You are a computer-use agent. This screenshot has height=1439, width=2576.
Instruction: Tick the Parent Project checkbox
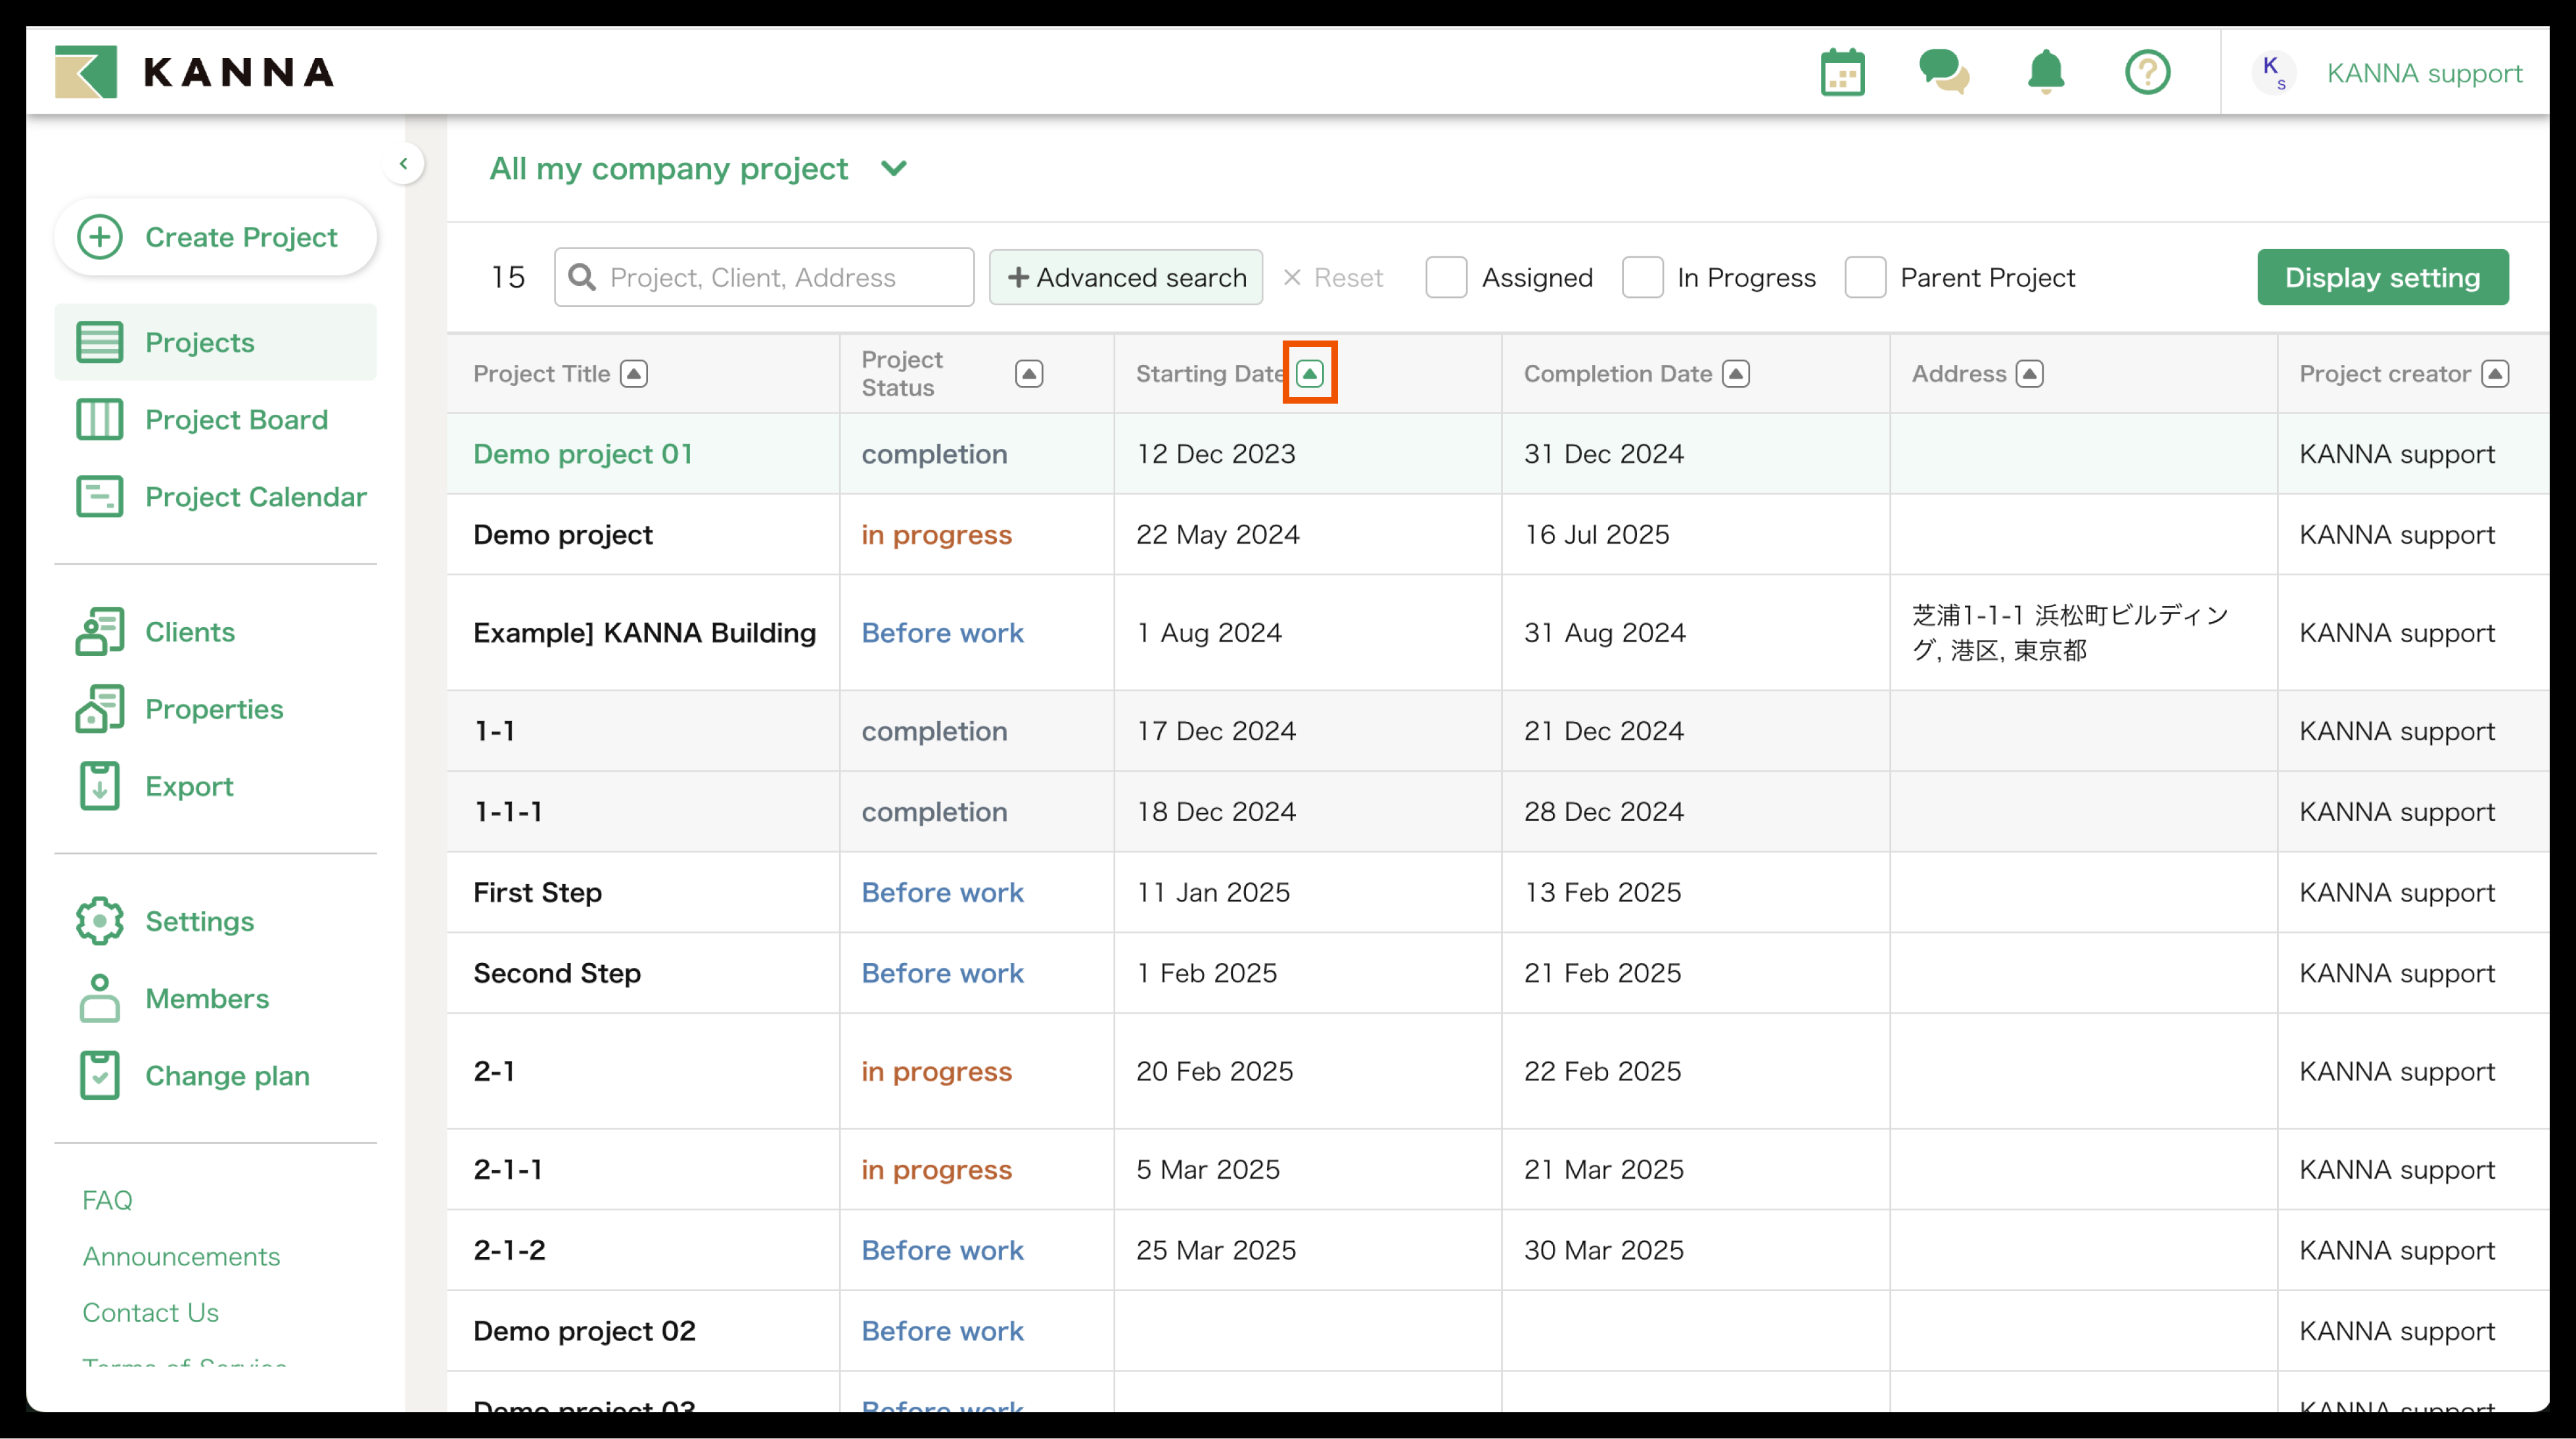click(x=1865, y=277)
